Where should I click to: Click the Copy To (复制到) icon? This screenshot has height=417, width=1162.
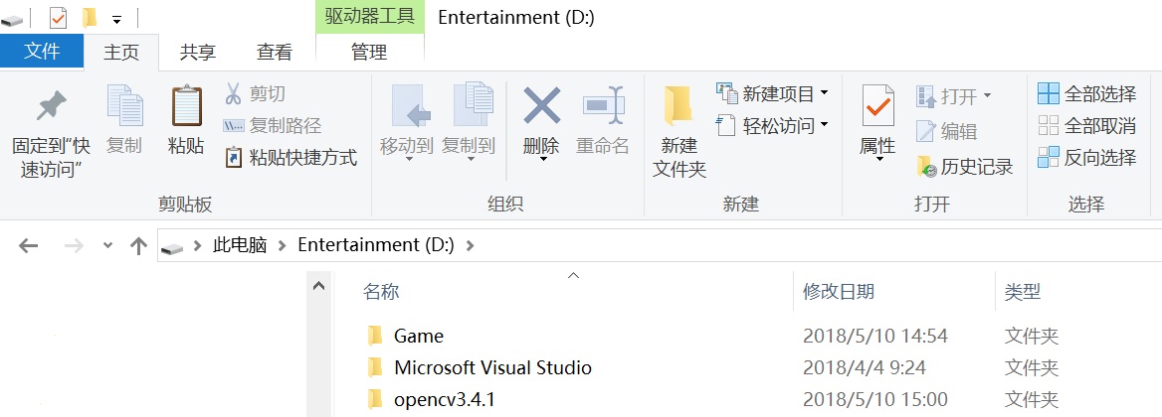click(x=473, y=105)
